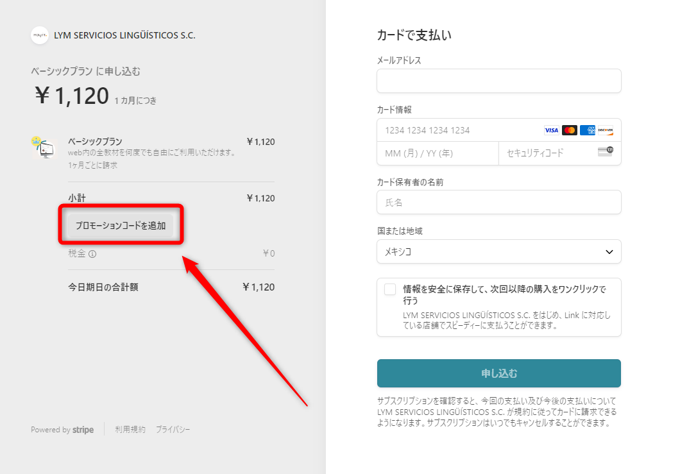Open the プライバシー privacy link
The height and width of the screenshot is (474, 680).
pyautogui.click(x=173, y=429)
